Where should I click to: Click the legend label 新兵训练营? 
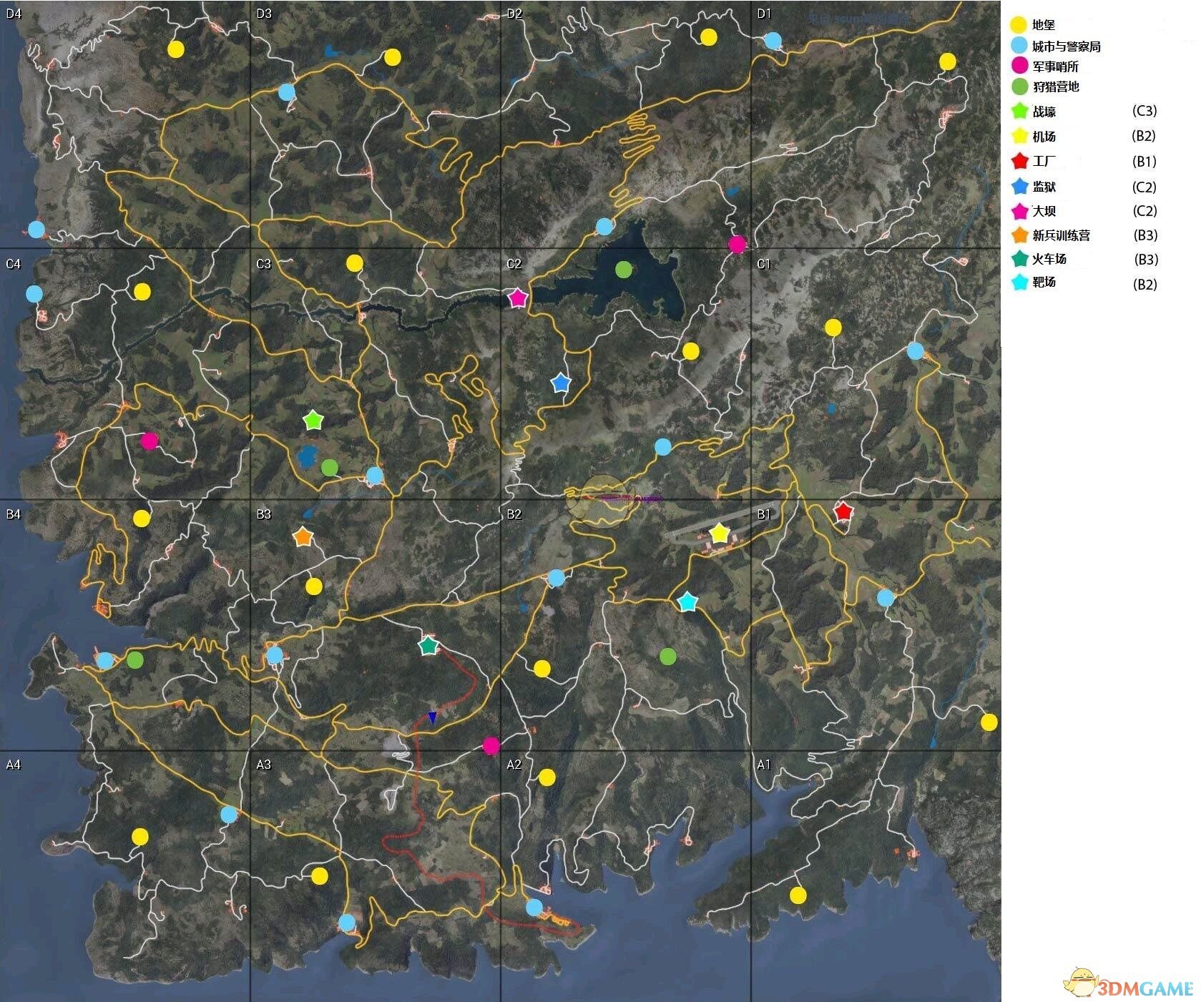coord(1062,235)
